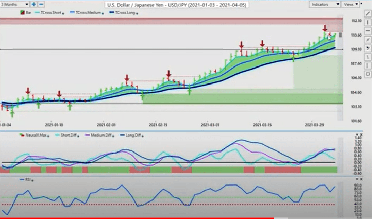372x219 pixels.
Task: Select the trend line drawing tool
Action: 368,13
